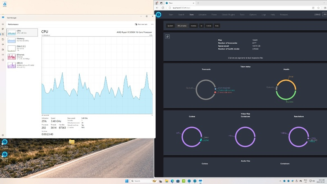
Task: Click the Tdarr logo icon
Action: (158, 15)
